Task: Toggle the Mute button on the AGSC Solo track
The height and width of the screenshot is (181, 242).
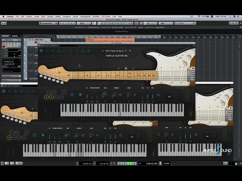Action: (30, 40)
